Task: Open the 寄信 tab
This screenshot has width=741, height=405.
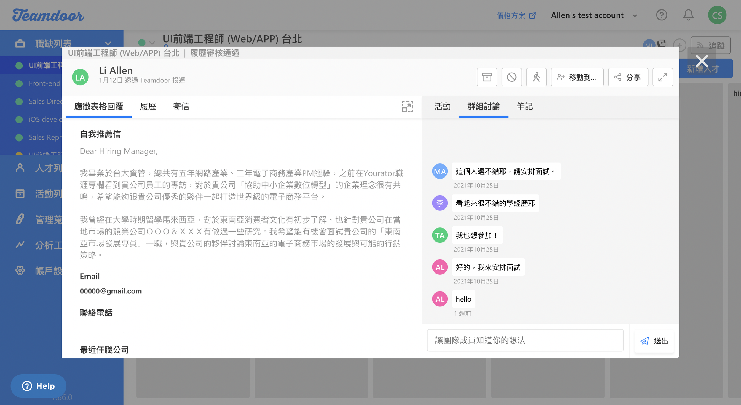Action: (x=181, y=107)
